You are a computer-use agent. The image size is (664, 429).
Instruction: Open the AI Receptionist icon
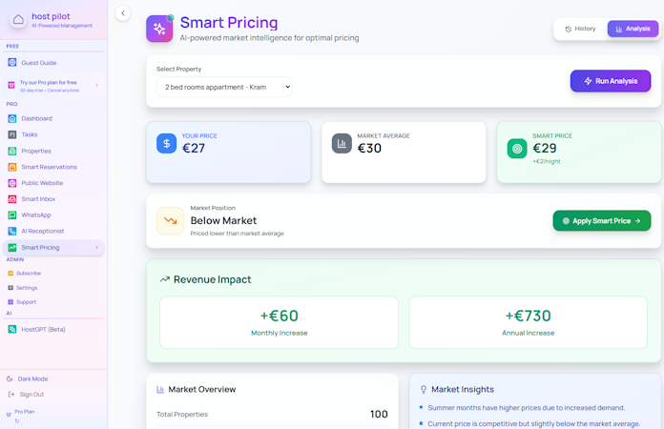pos(12,232)
